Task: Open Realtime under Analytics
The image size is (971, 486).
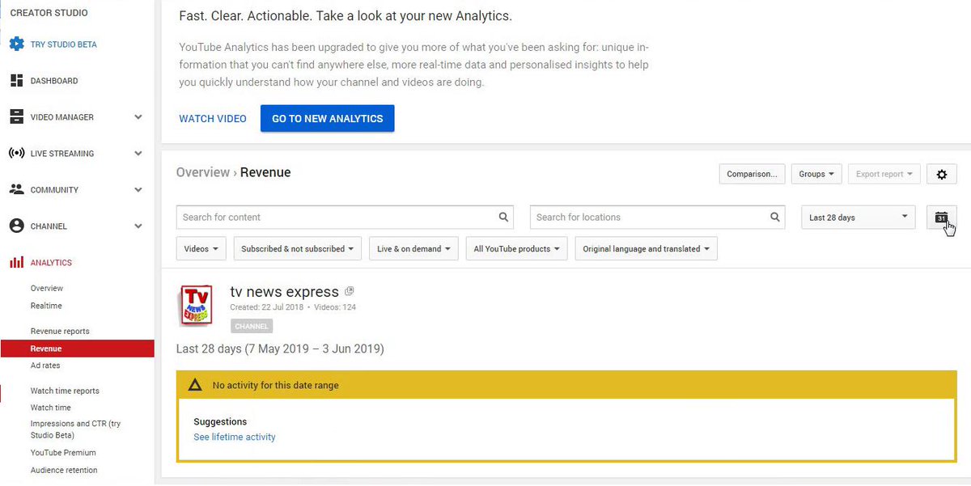Action: coord(46,306)
